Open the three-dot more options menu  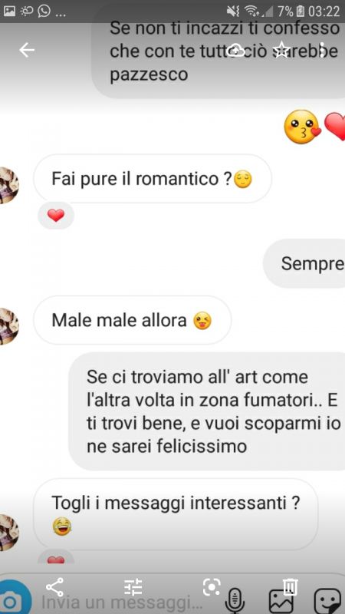[322, 50]
